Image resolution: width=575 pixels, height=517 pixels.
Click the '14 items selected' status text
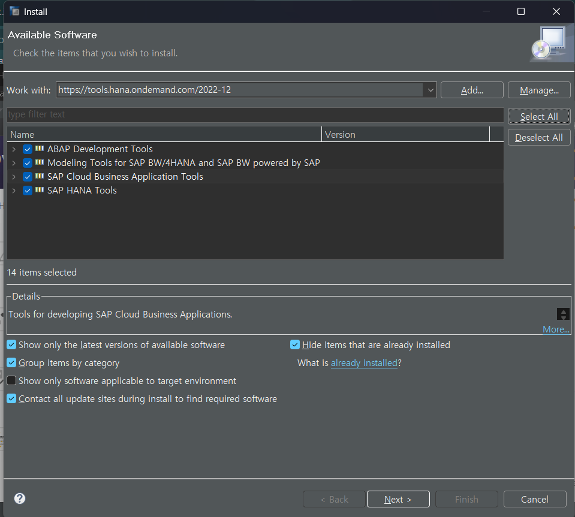pos(42,272)
